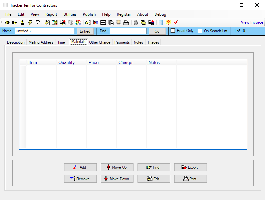
Task: Click the View Invoice link
Action: [x=252, y=22]
